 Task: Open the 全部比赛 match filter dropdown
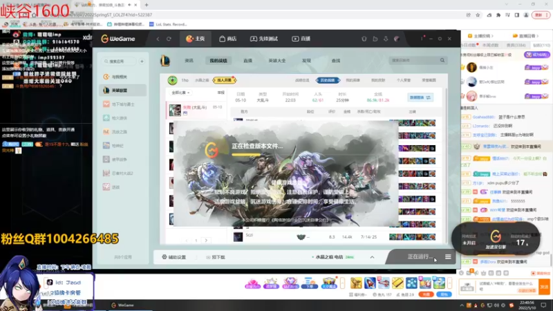(180, 93)
